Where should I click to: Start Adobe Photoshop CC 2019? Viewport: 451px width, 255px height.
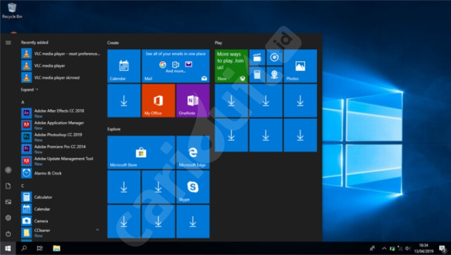[61, 137]
